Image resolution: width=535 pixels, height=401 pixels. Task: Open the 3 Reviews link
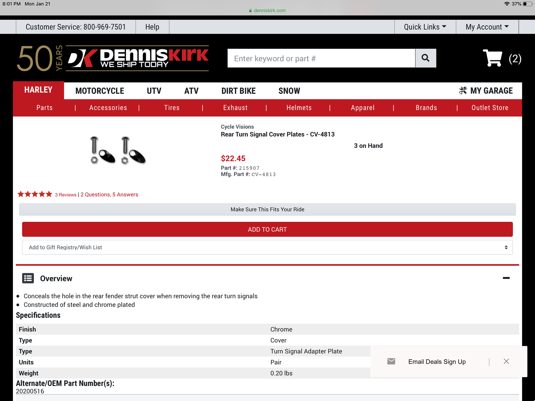(66, 195)
